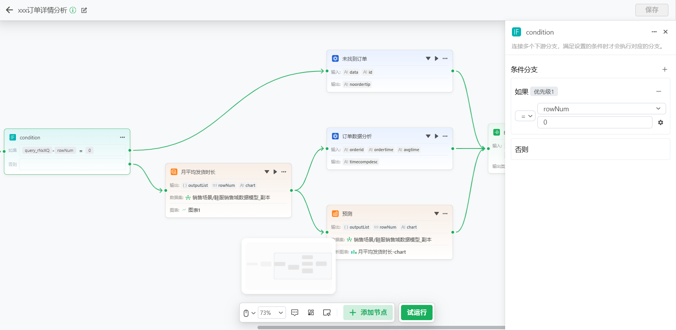Run the 订单数据分析 node with play icon
Image resolution: width=676 pixels, height=330 pixels.
tap(436, 136)
